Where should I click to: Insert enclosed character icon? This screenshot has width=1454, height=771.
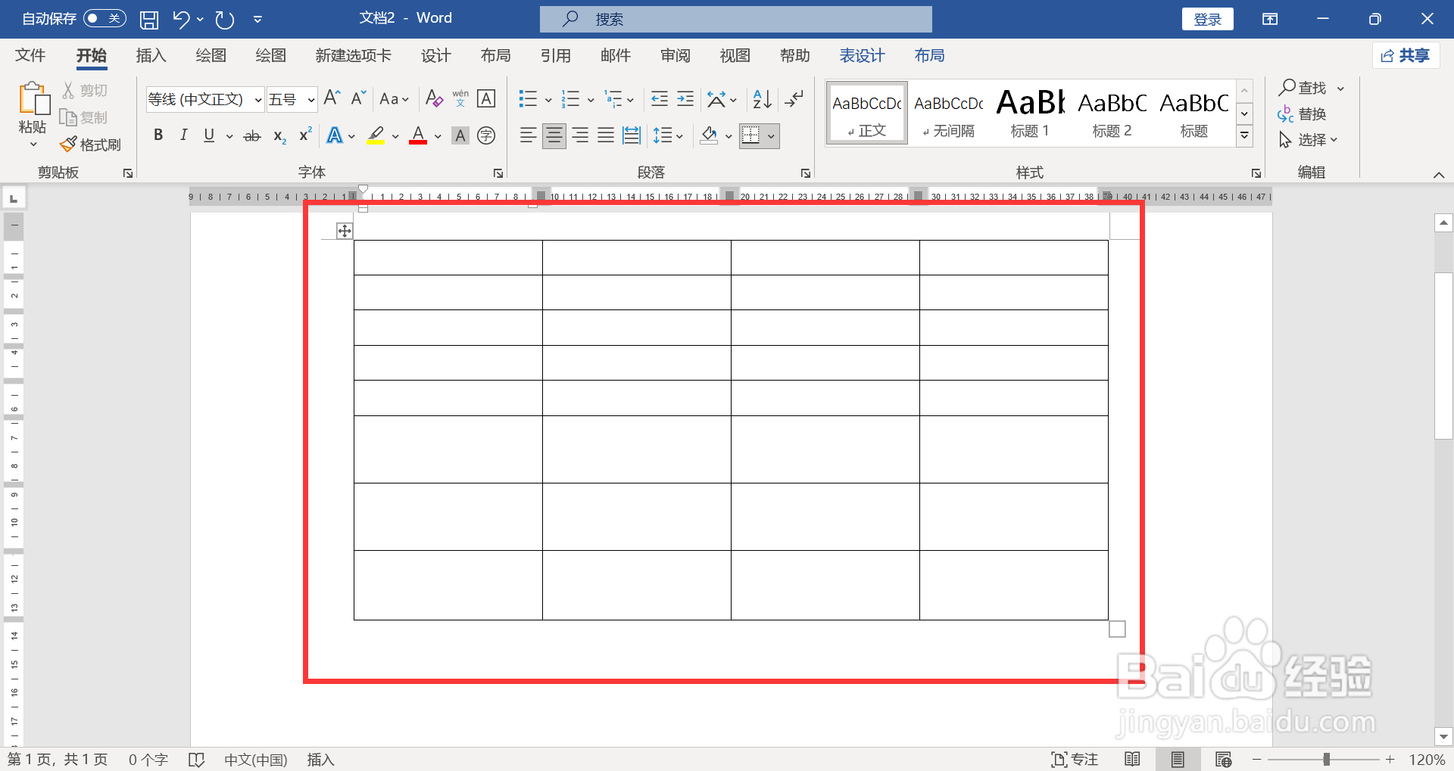click(x=486, y=136)
